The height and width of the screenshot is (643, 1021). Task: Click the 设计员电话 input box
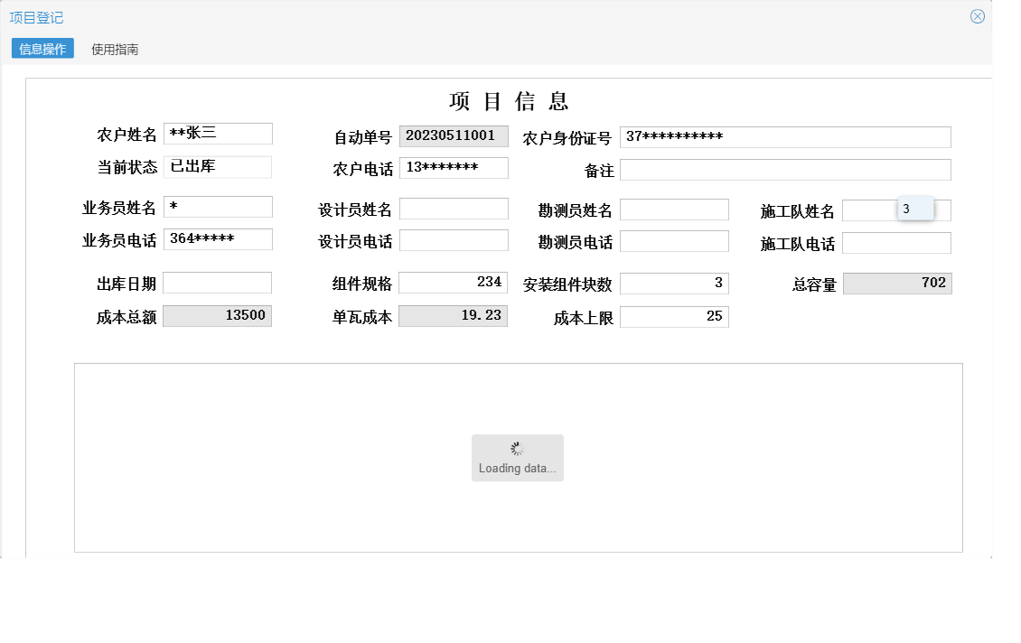454,240
